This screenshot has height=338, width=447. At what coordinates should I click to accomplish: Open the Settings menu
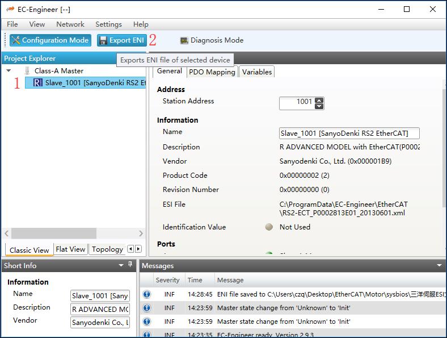pyautogui.click(x=108, y=24)
